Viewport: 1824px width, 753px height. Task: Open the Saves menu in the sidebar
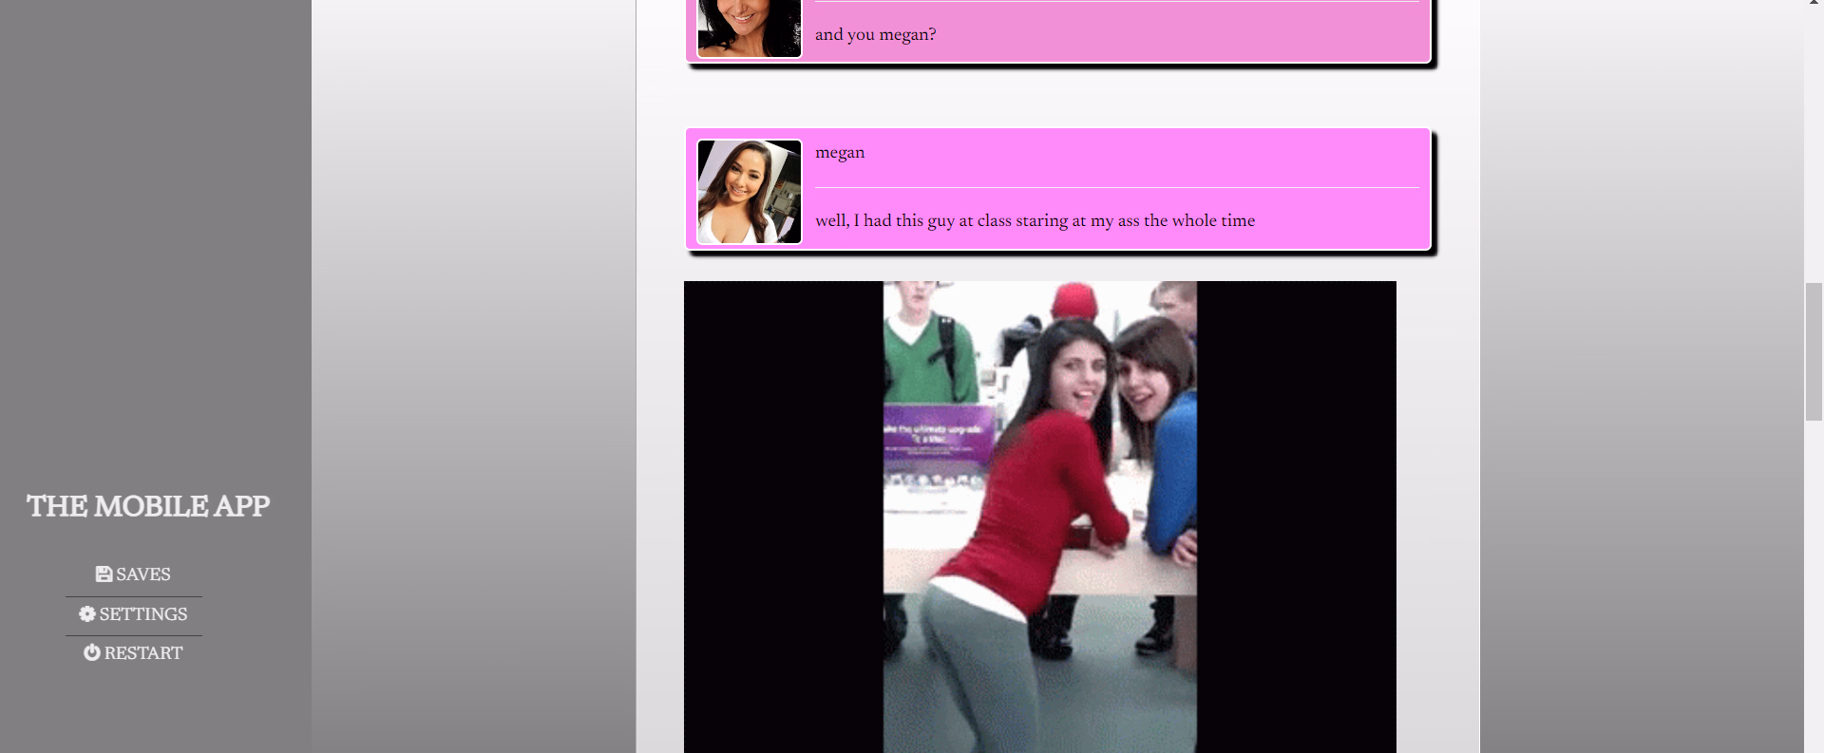(x=133, y=574)
